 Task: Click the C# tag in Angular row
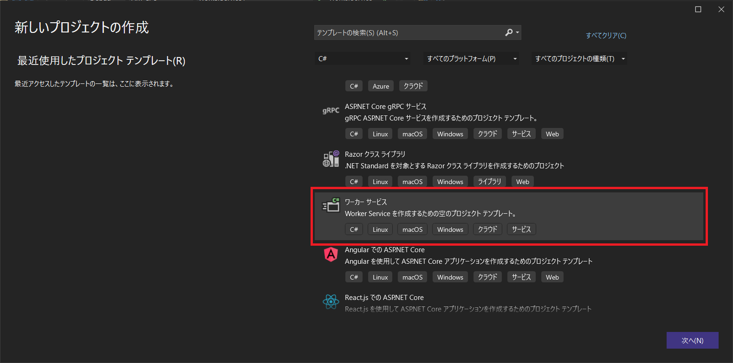coord(354,277)
